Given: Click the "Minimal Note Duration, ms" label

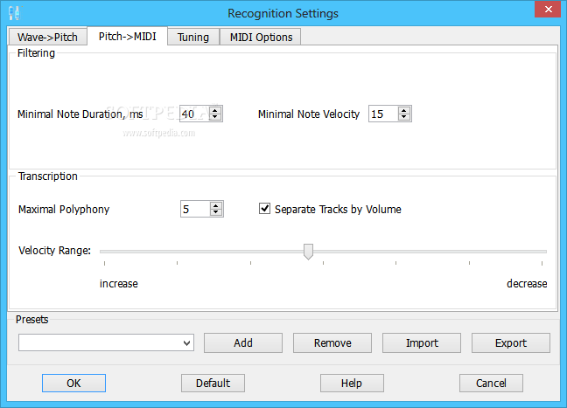Looking at the screenshot, I should (80, 114).
